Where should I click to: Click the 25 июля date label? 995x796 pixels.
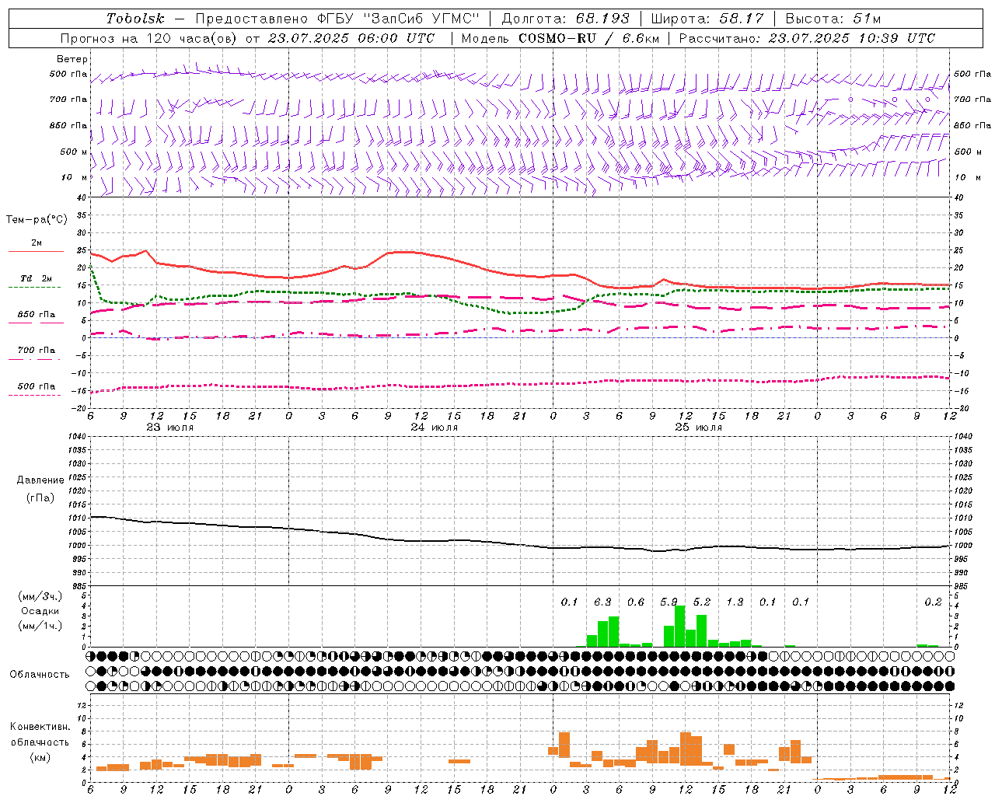(699, 428)
